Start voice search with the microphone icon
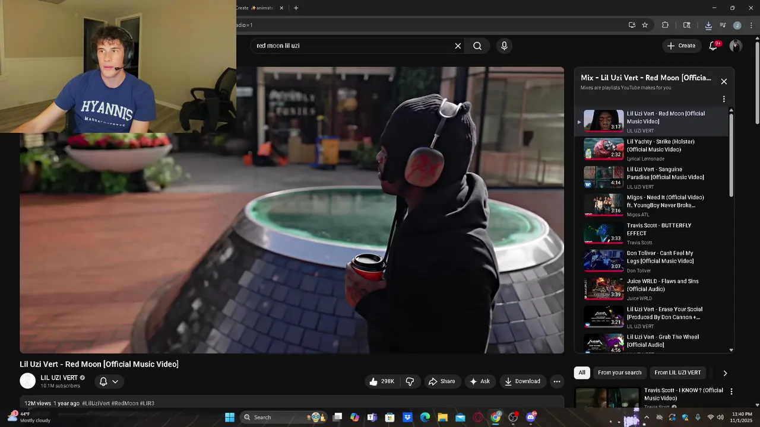 click(504, 46)
